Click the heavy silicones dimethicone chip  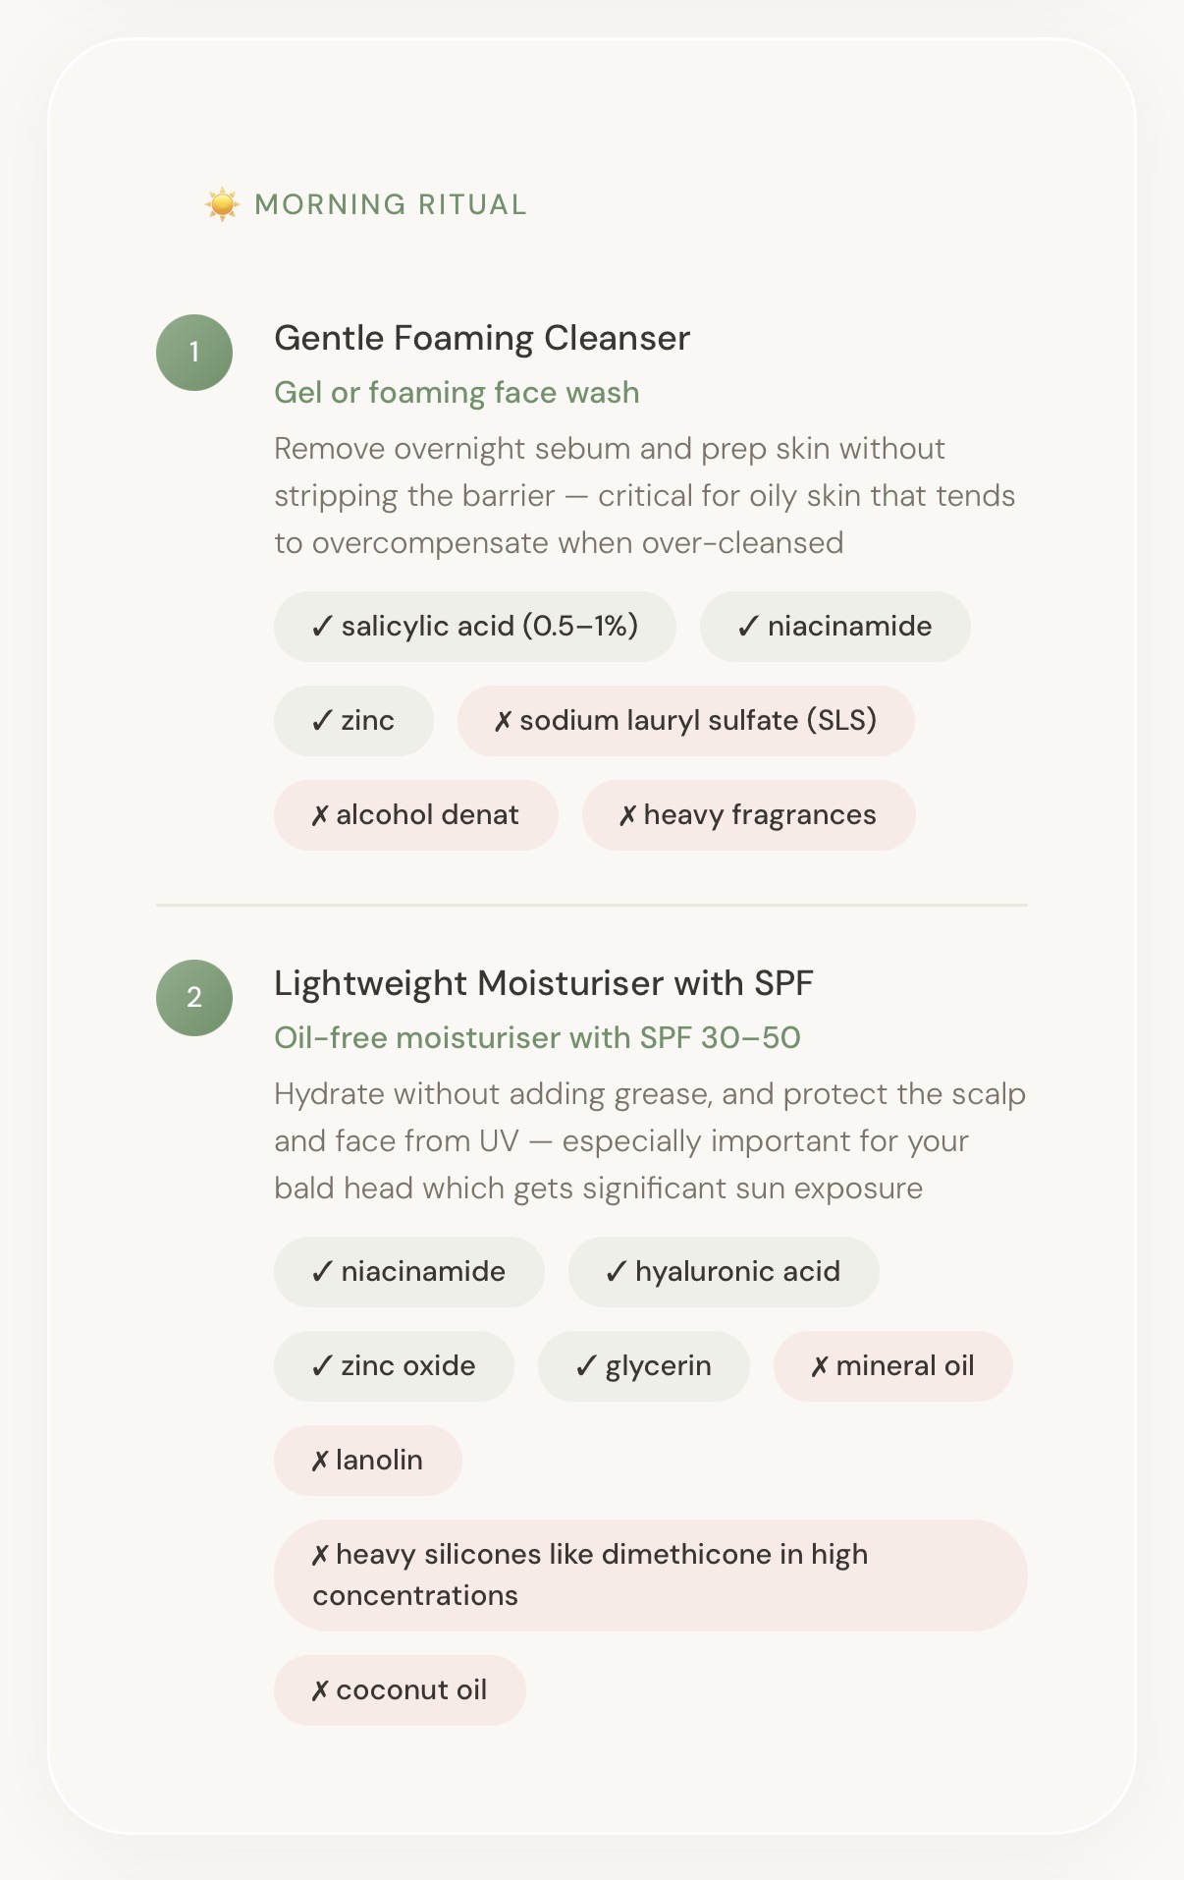click(x=650, y=1576)
